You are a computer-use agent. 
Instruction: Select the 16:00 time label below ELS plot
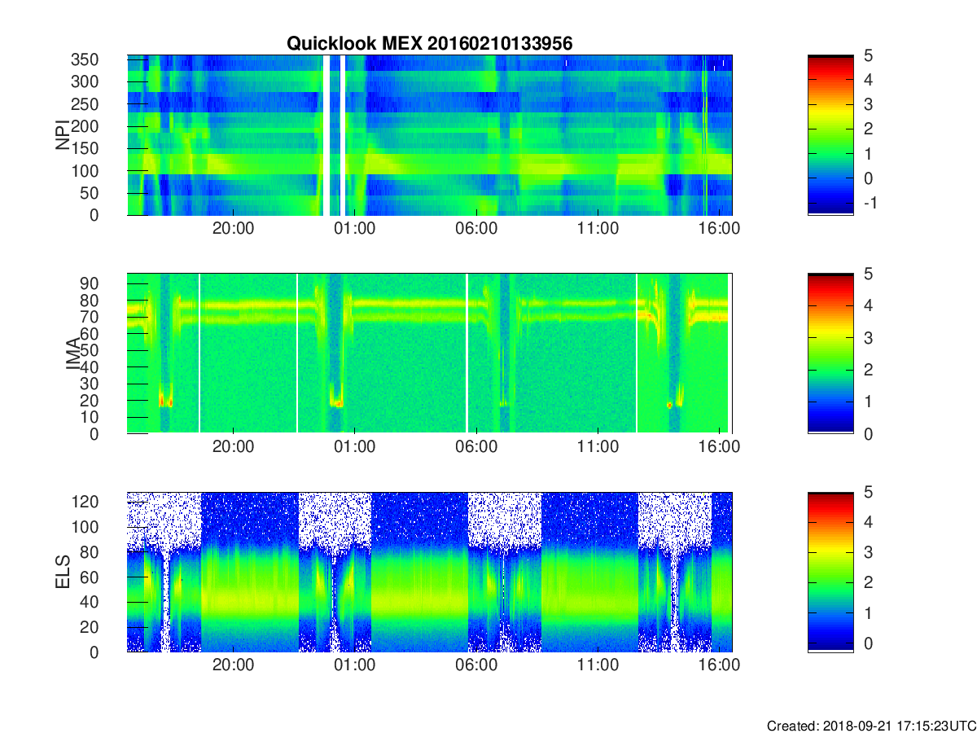719,667
